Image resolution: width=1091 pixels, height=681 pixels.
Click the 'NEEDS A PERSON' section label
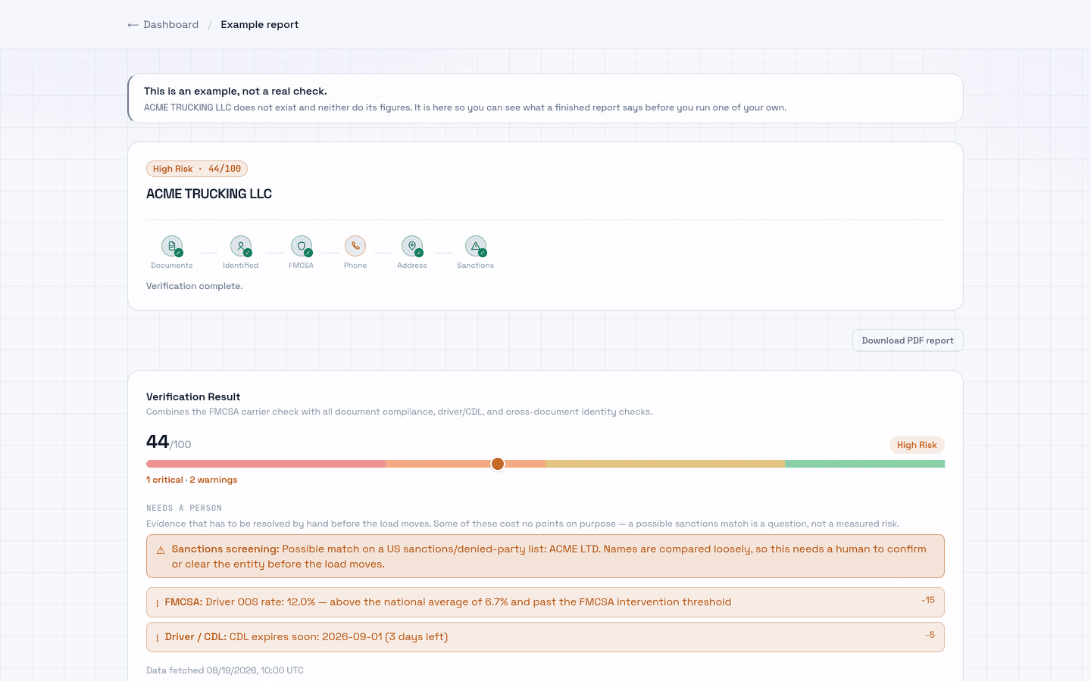click(184, 508)
